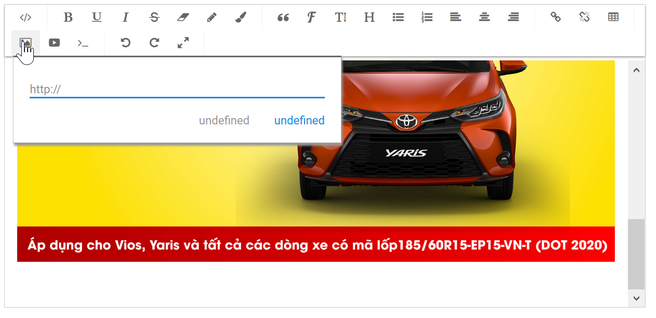This screenshot has height=318, width=656.
Task: Open the background color brush tool
Action: click(240, 17)
